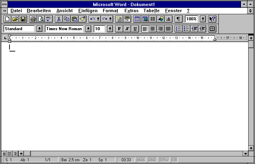
Task: Paste from clipboard icon
Action: (75, 19)
